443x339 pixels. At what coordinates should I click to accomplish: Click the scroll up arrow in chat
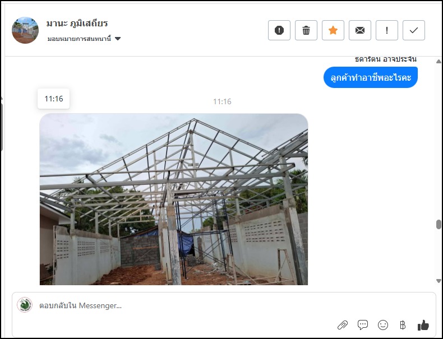[439, 61]
